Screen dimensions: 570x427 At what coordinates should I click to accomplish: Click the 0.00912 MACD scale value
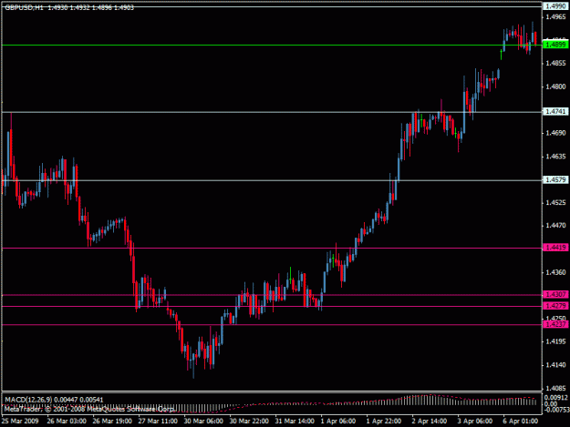click(x=556, y=398)
